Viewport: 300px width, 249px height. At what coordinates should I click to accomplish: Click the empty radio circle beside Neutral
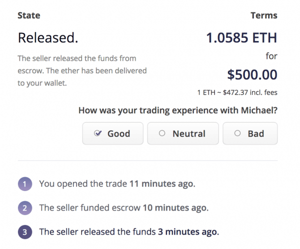[161, 133]
